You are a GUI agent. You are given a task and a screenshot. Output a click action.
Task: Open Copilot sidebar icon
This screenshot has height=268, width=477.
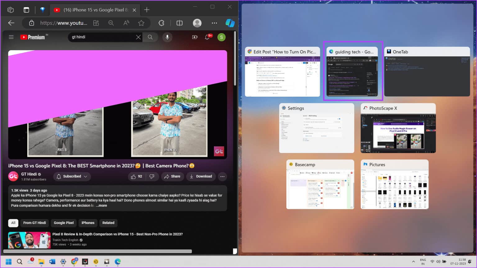pyautogui.click(x=230, y=23)
